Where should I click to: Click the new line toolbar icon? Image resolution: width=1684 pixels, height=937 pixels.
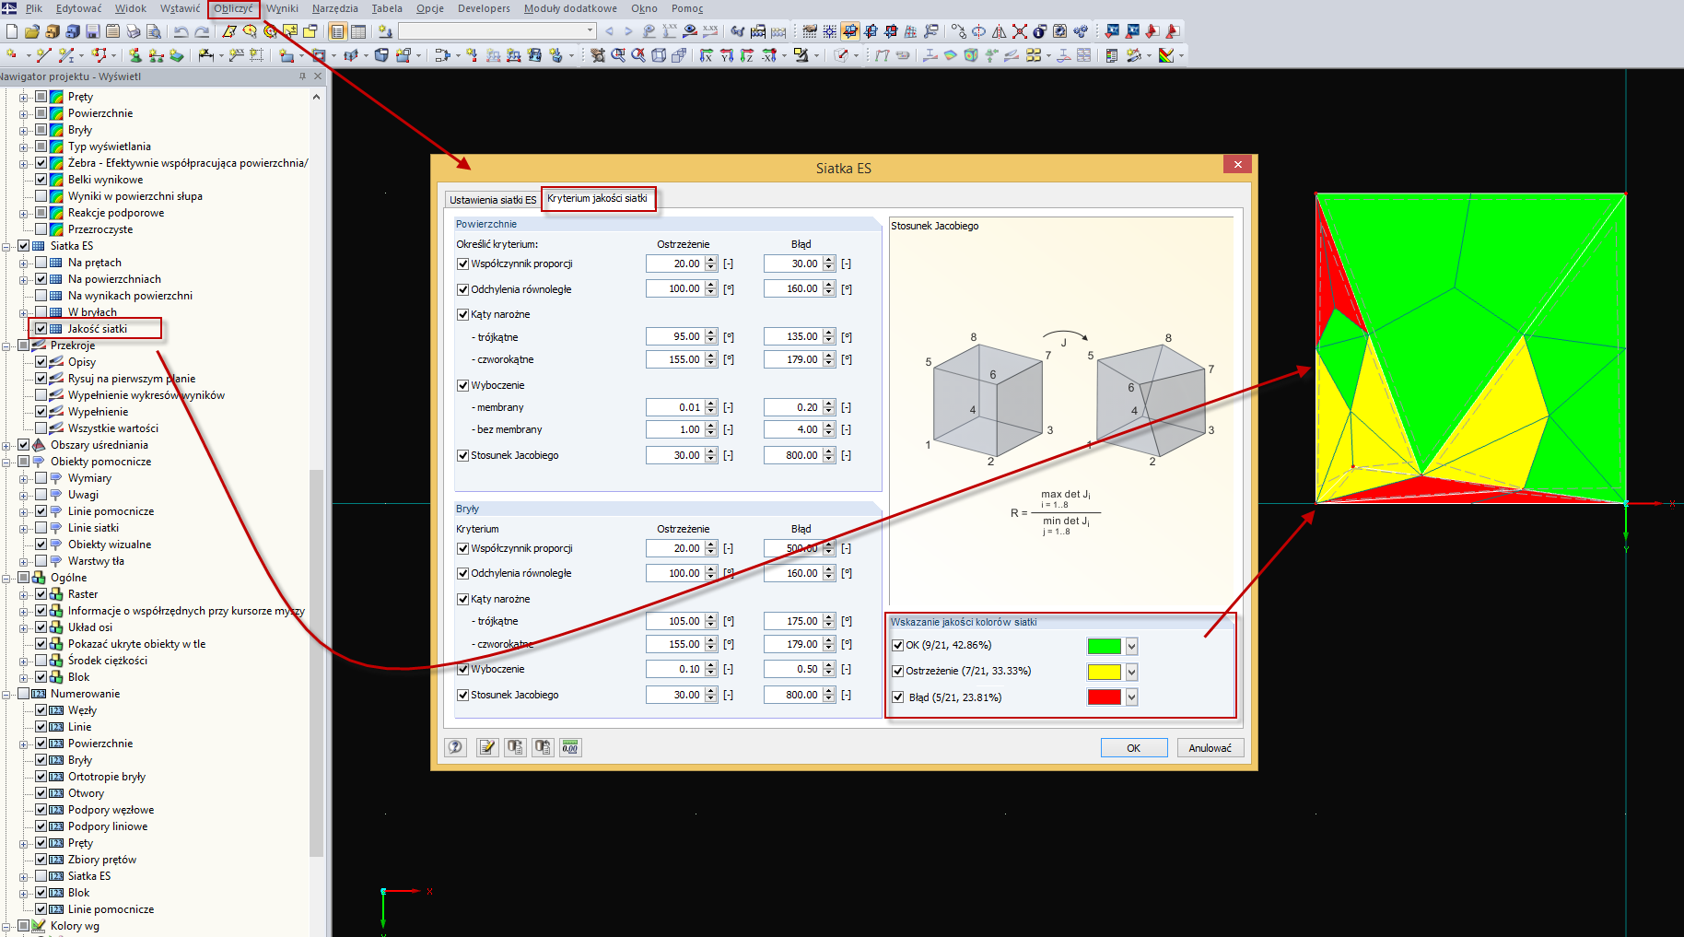click(43, 55)
